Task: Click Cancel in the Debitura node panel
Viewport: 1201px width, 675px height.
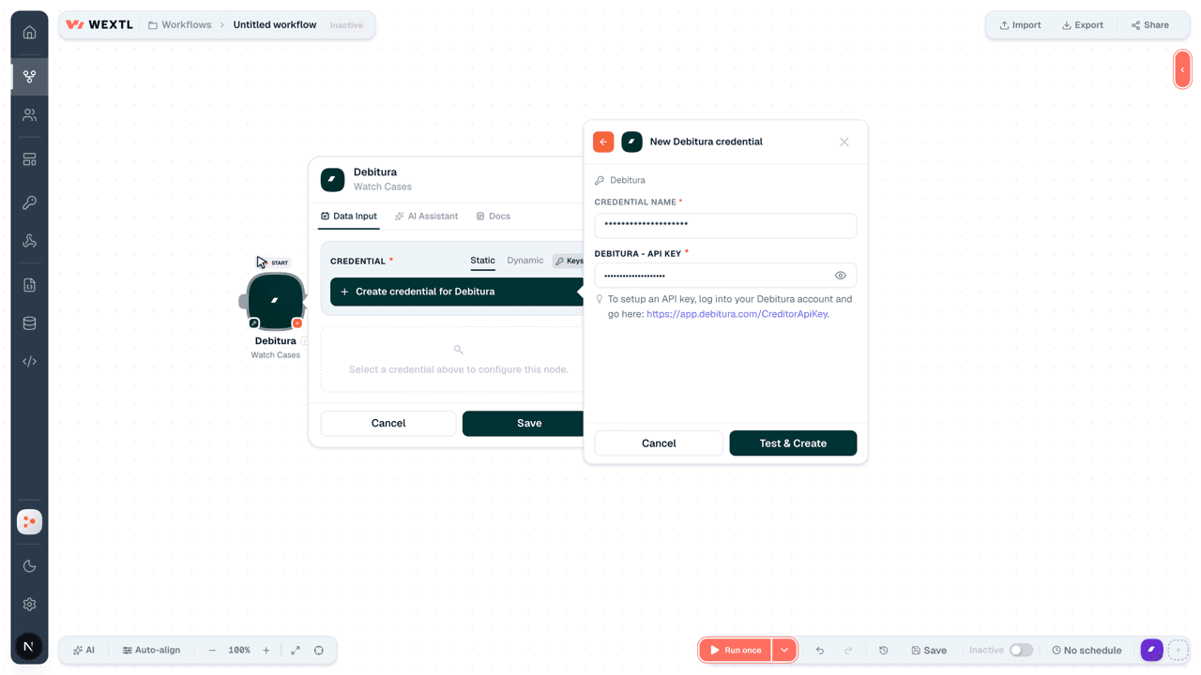Action: click(x=388, y=424)
